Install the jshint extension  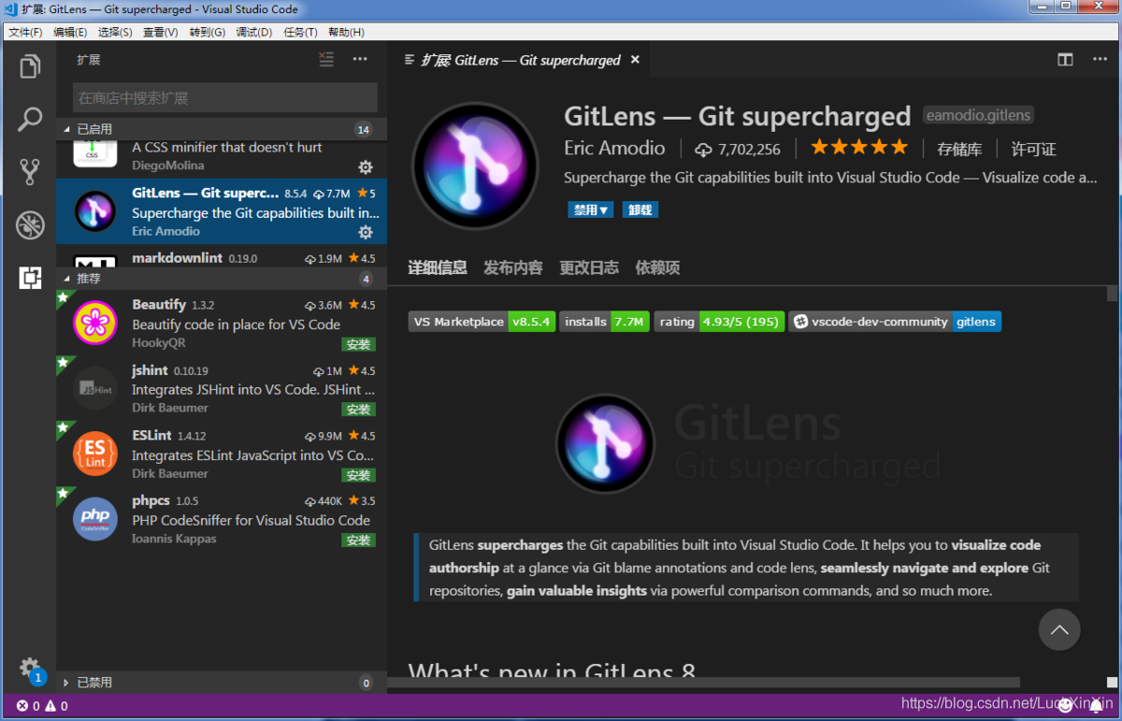358,410
